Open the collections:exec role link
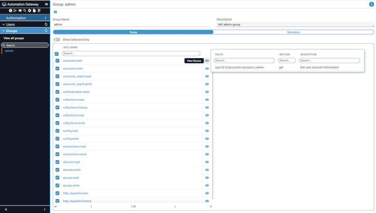The height and width of the screenshot is (213, 376). pos(74,100)
